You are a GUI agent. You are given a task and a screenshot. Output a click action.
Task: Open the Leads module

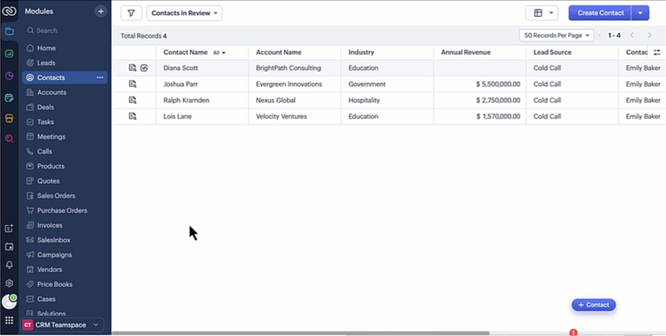tap(65, 63)
